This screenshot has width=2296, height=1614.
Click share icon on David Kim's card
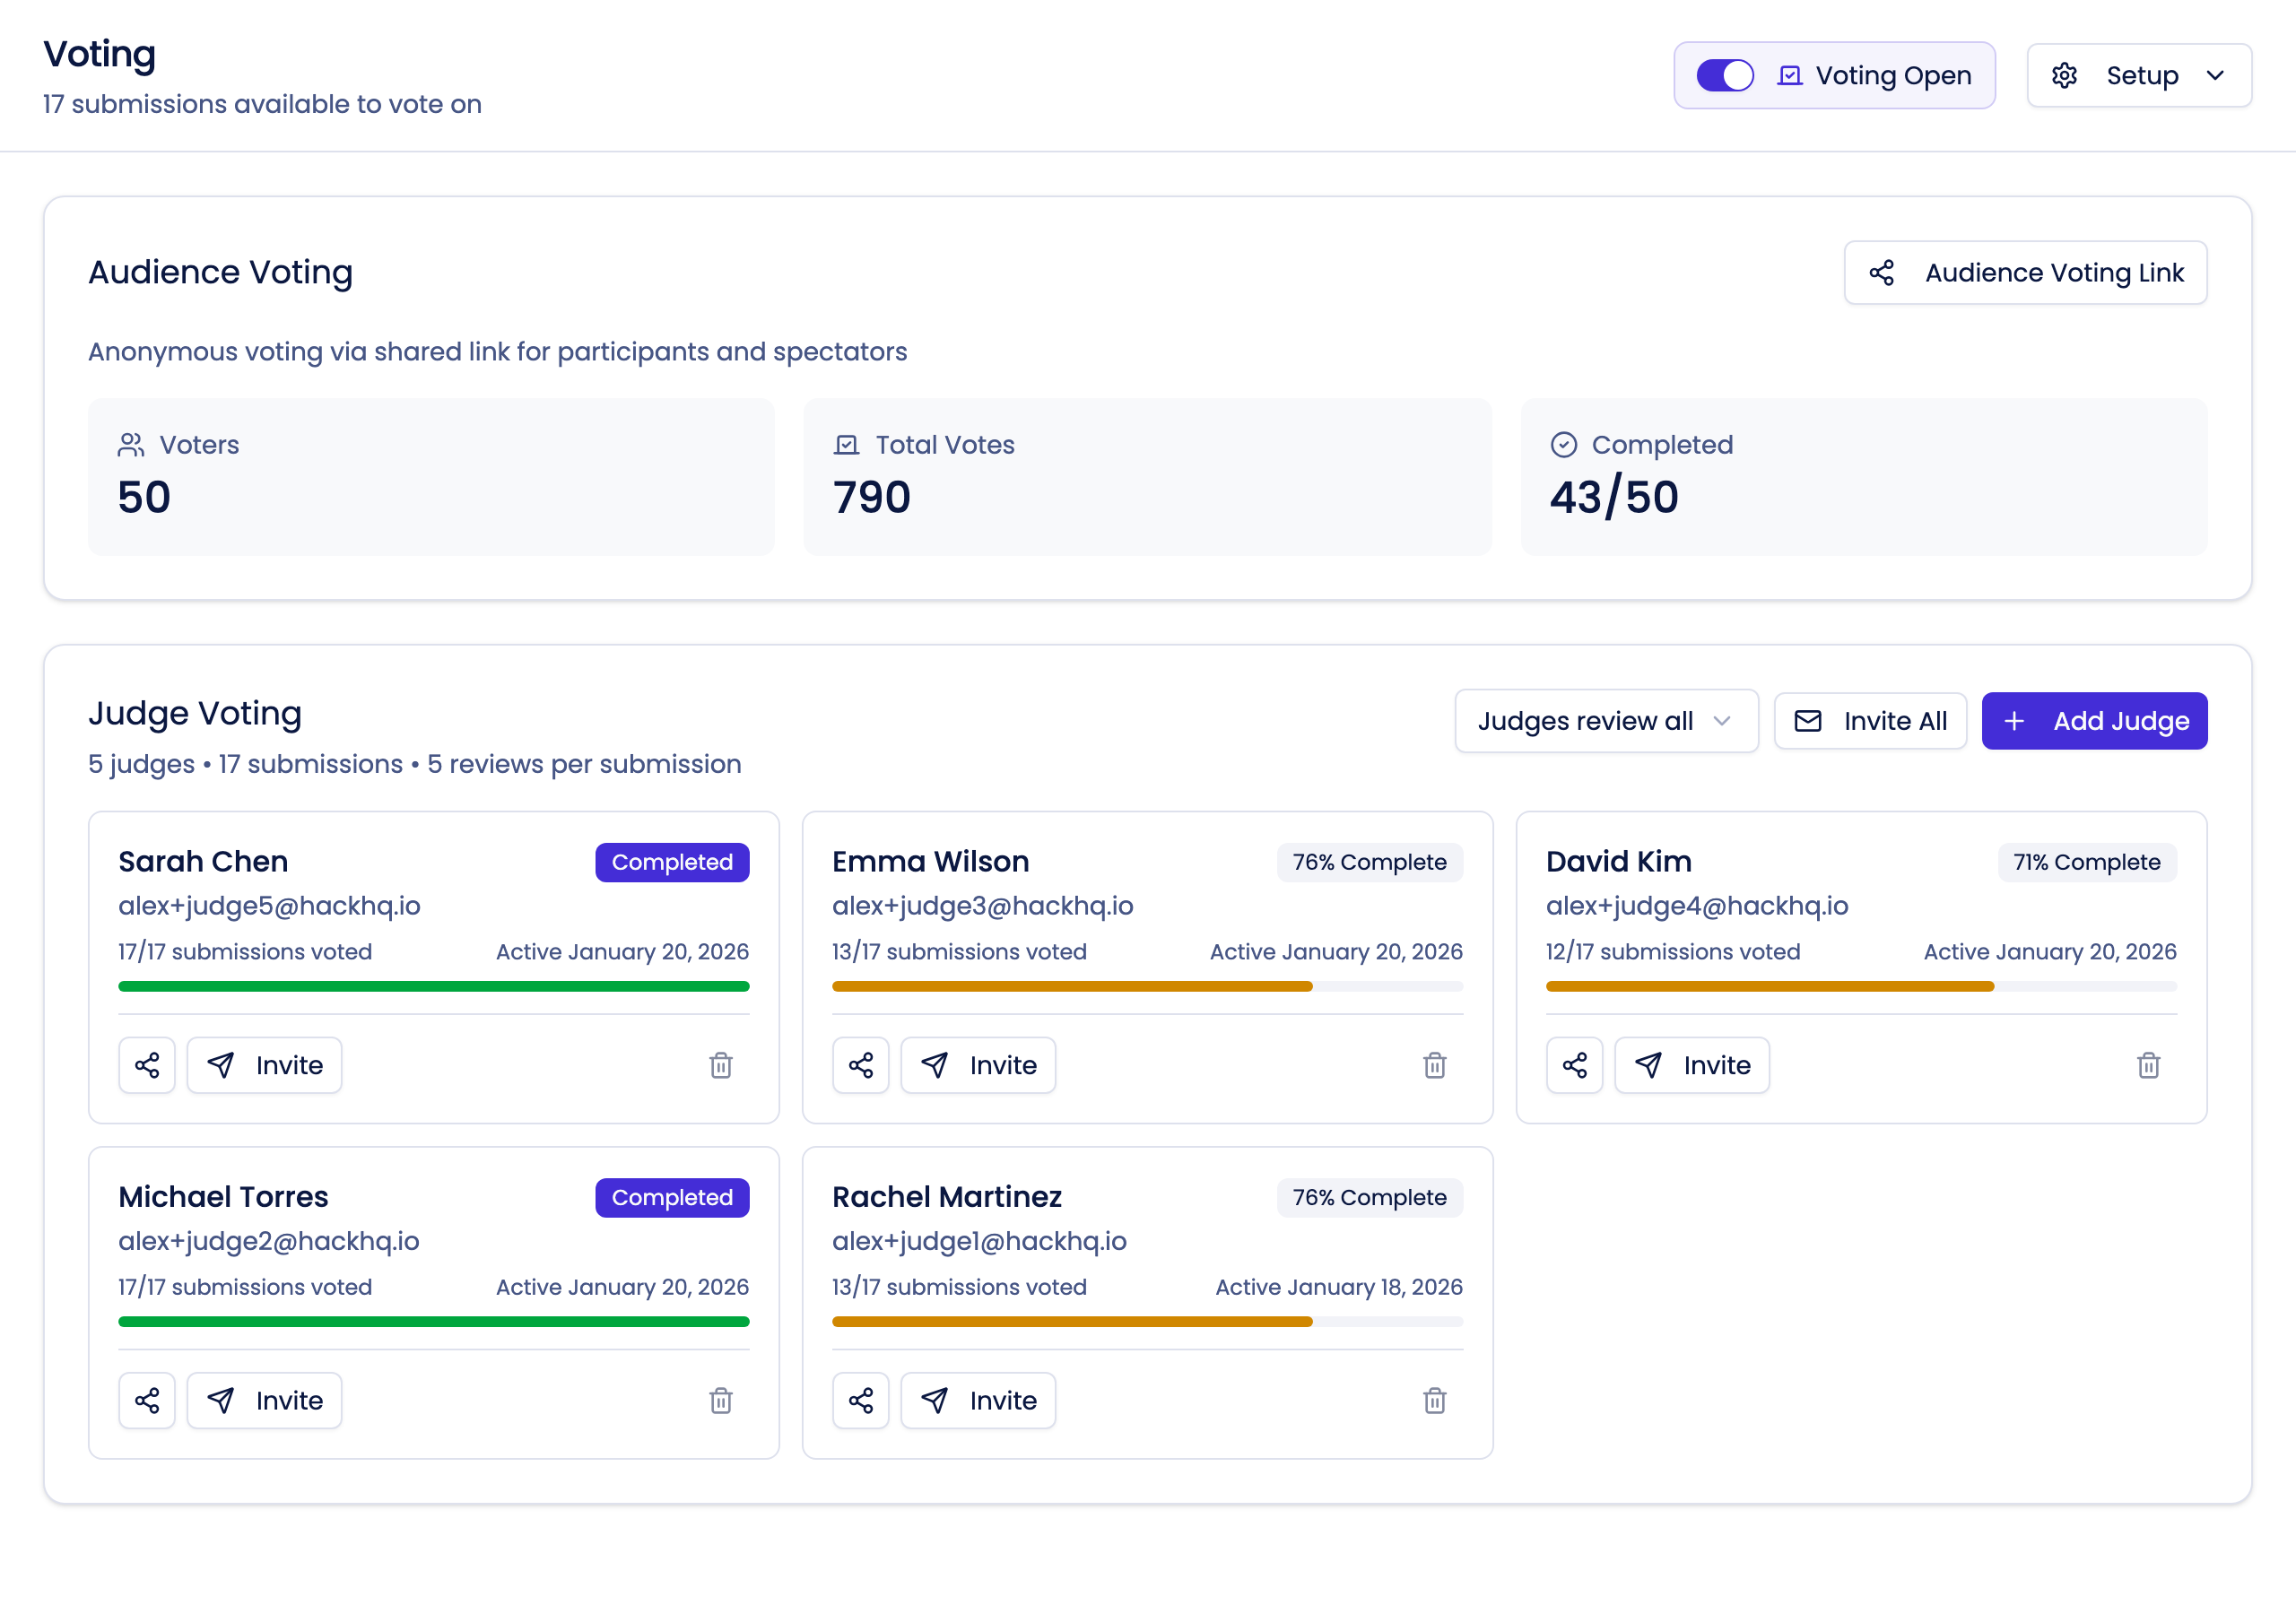pos(1574,1065)
